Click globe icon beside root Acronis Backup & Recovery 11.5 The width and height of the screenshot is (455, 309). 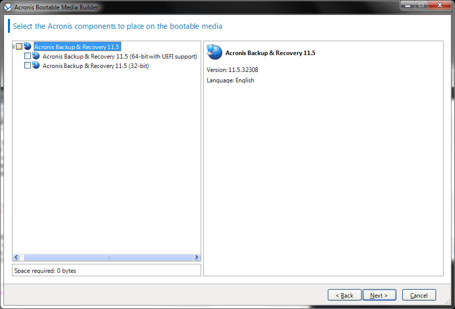tap(27, 47)
